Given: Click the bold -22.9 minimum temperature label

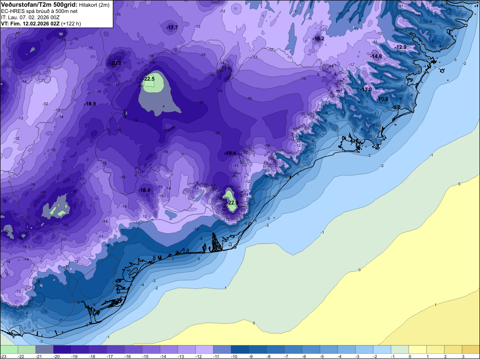Looking at the screenshot, I should [x=232, y=203].
